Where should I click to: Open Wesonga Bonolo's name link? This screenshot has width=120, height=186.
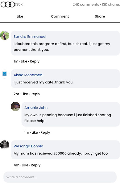[x=28, y=146]
